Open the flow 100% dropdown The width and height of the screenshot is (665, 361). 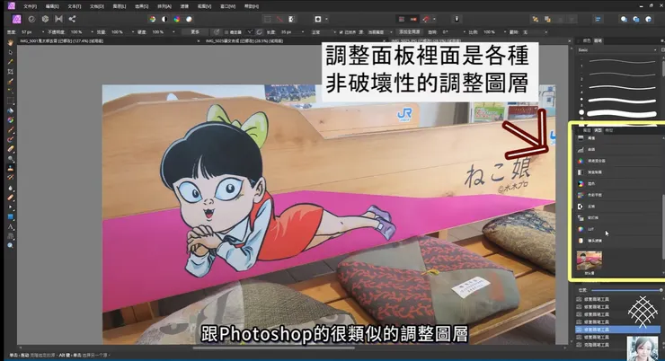click(x=133, y=32)
